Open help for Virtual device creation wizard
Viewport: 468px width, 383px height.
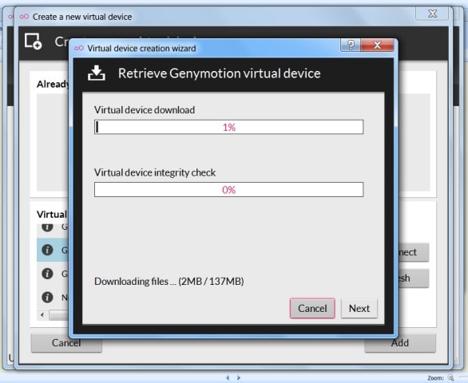point(351,45)
